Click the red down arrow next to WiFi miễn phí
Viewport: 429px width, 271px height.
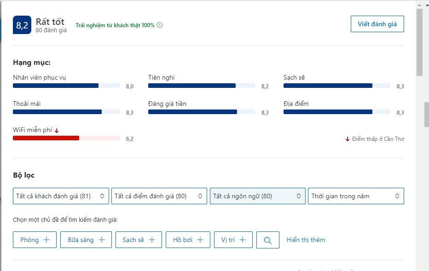pyautogui.click(x=57, y=131)
